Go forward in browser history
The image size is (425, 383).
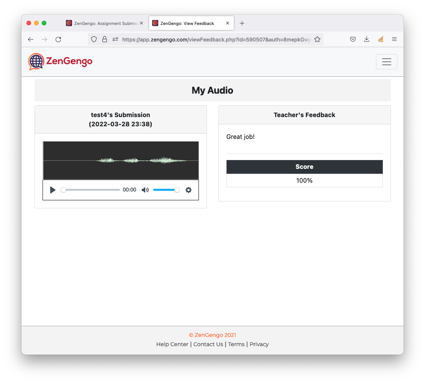point(44,40)
